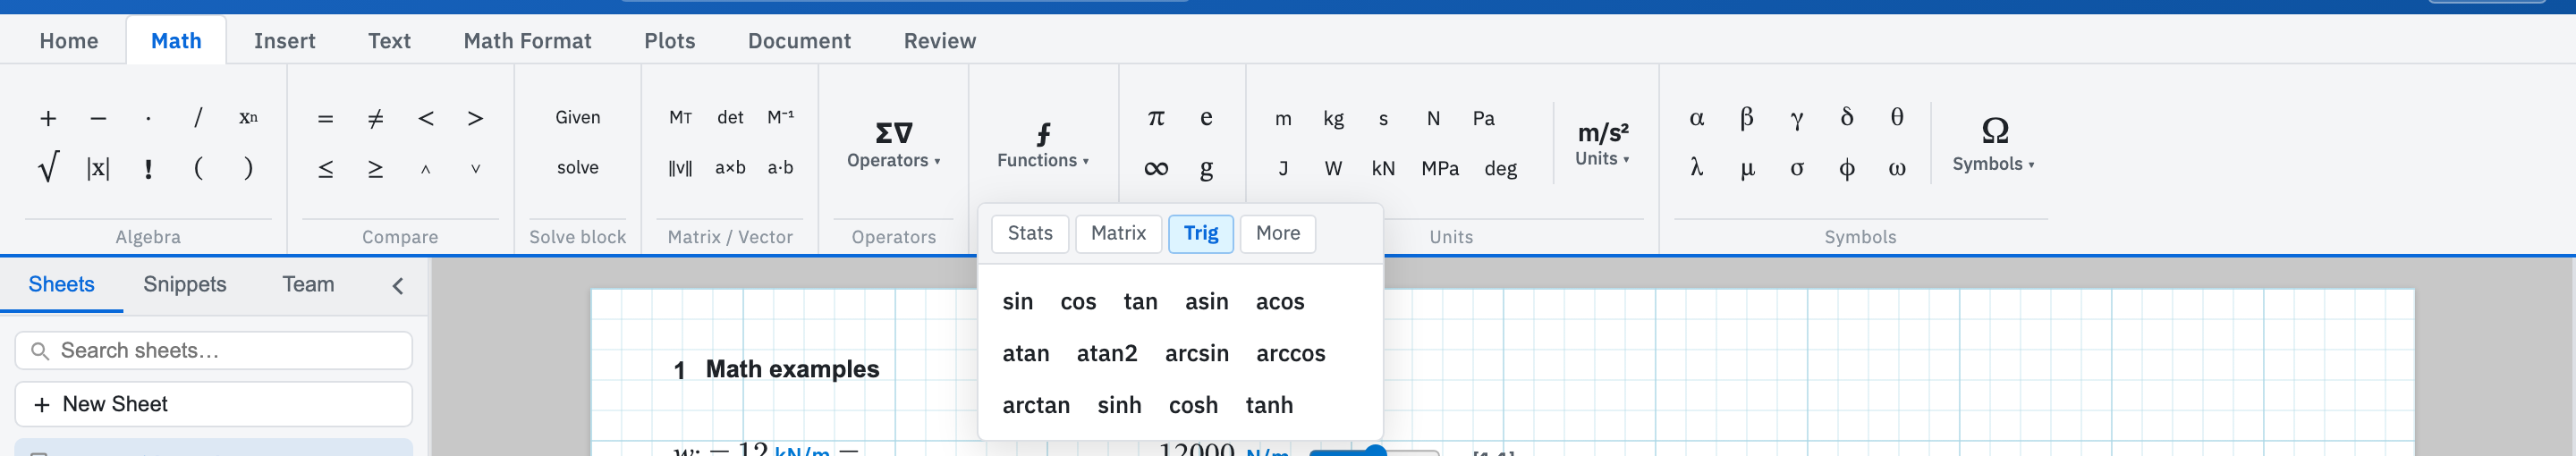Viewport: 2576px width, 456px height.
Task: Insert matrix transpose Mᵀ
Action: pyautogui.click(x=680, y=118)
